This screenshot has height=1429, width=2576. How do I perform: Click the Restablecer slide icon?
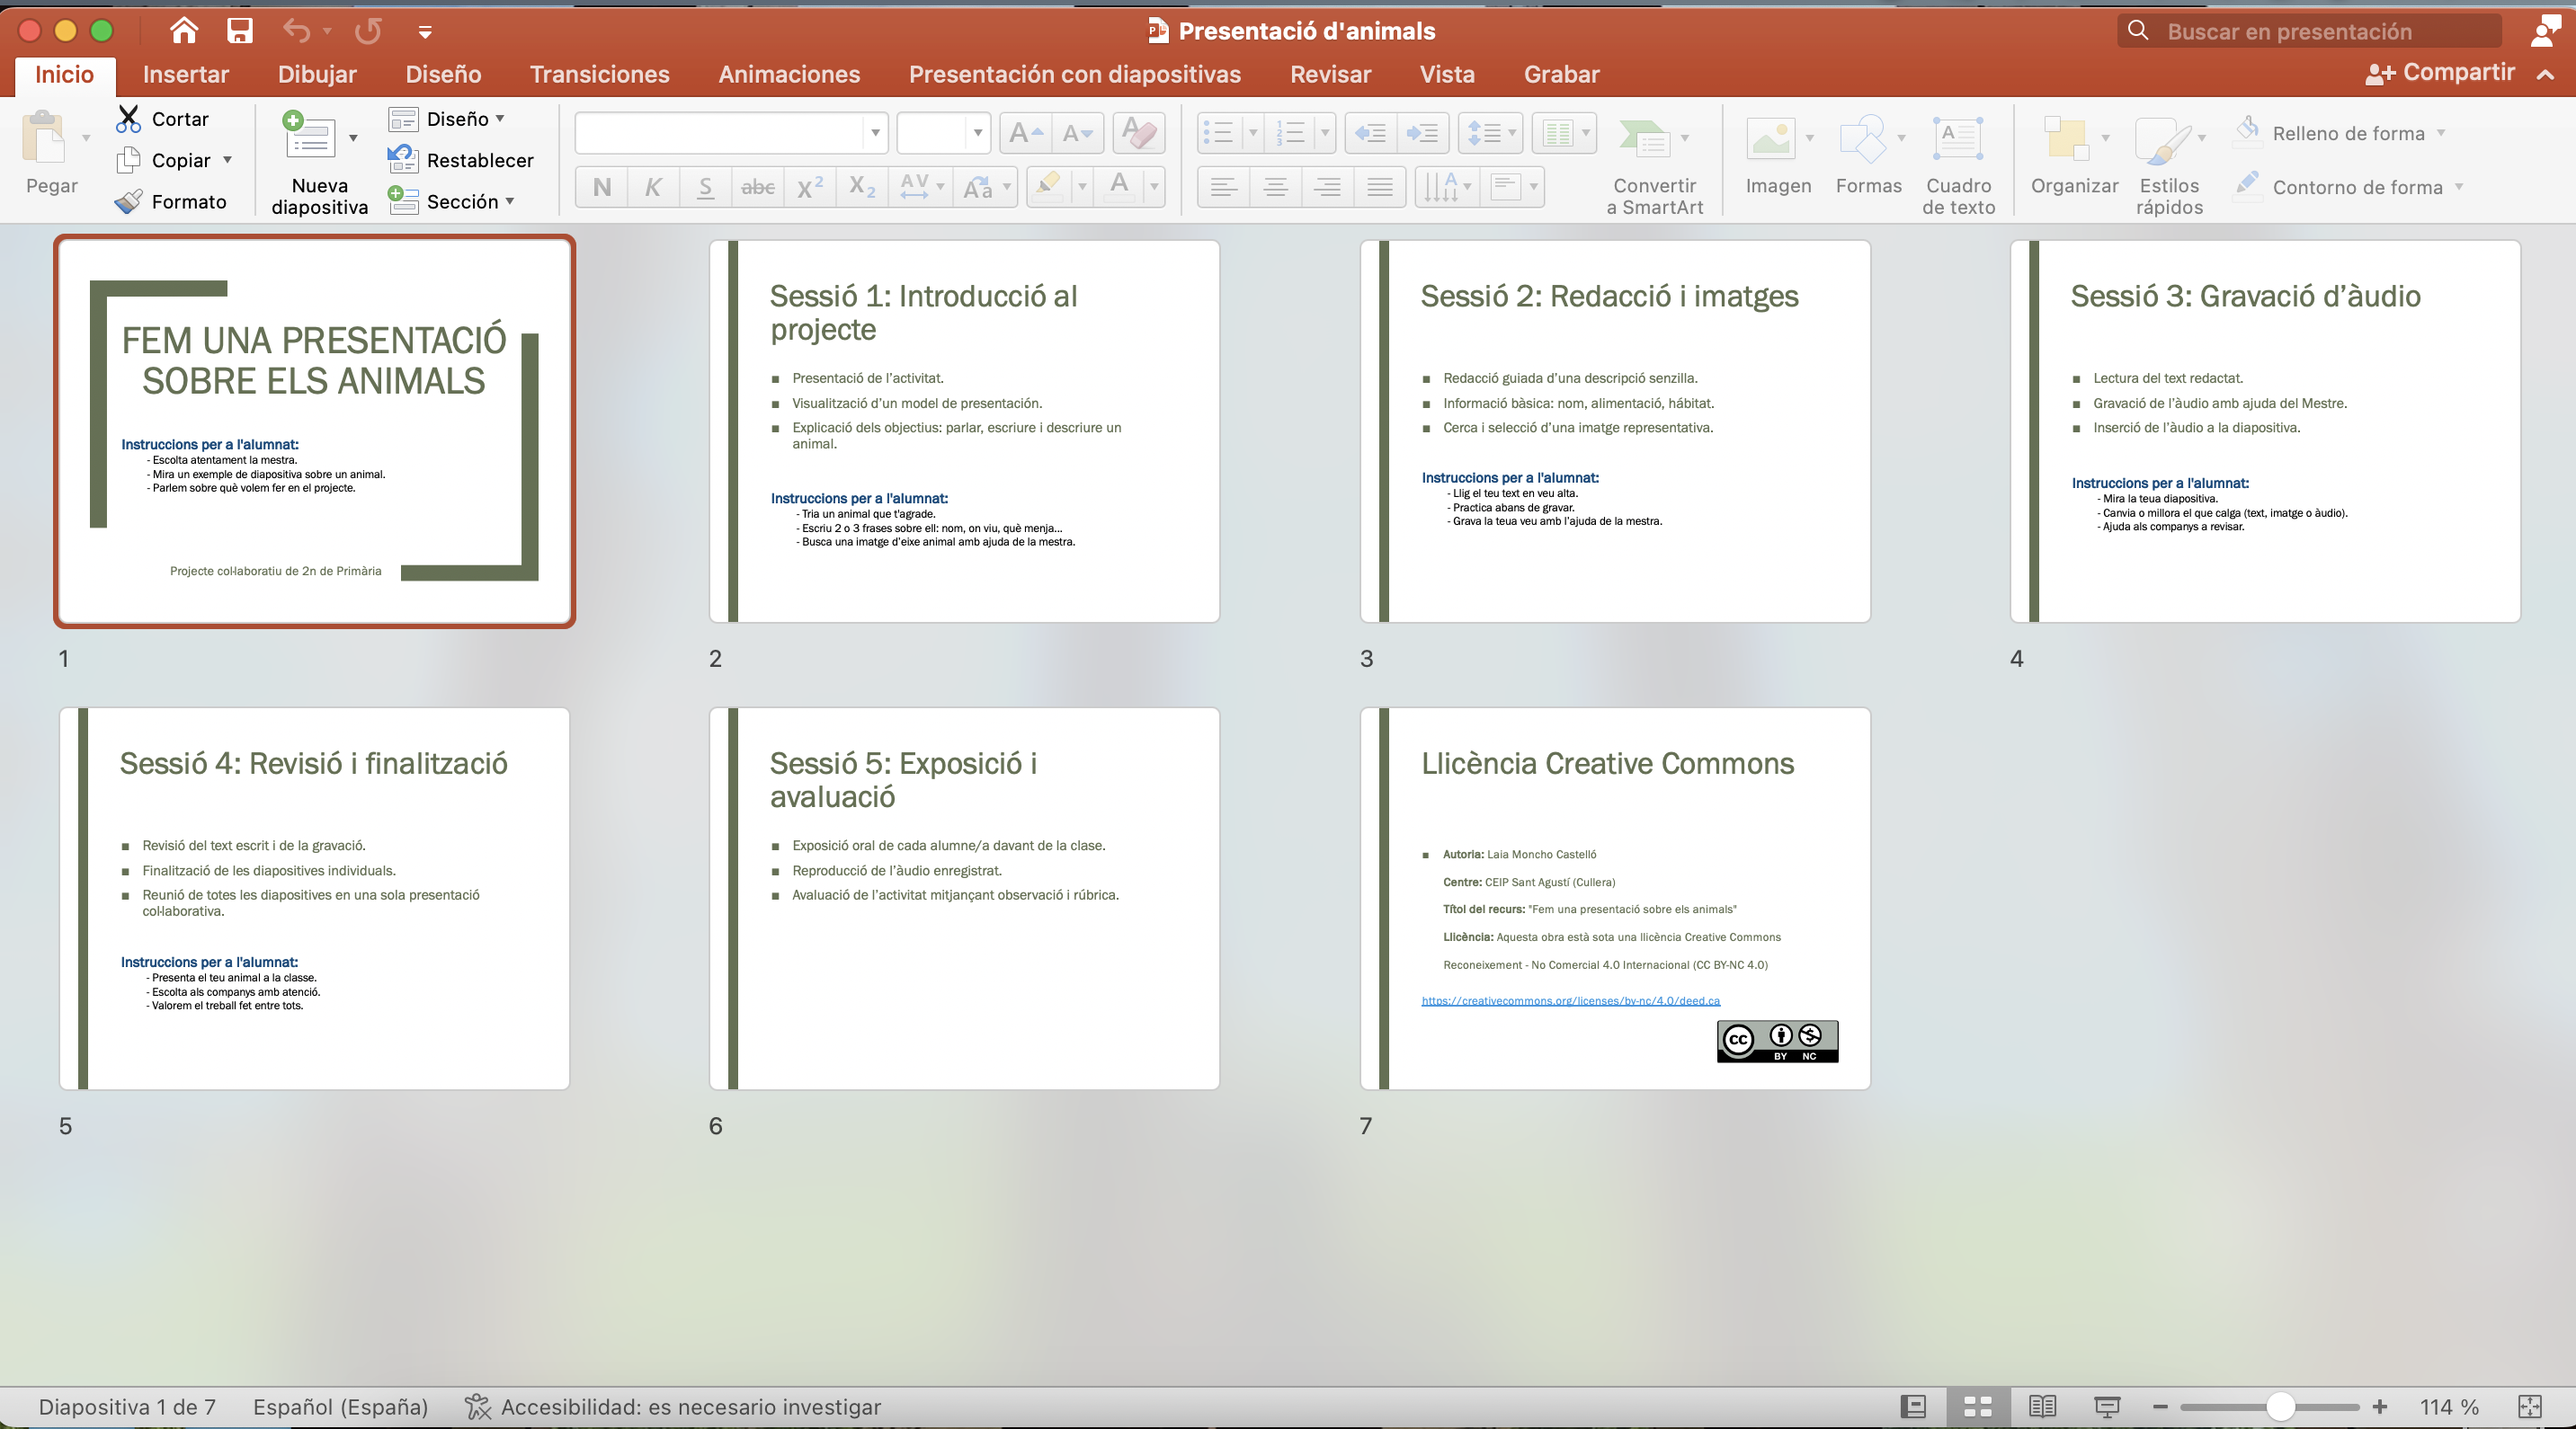pos(402,160)
